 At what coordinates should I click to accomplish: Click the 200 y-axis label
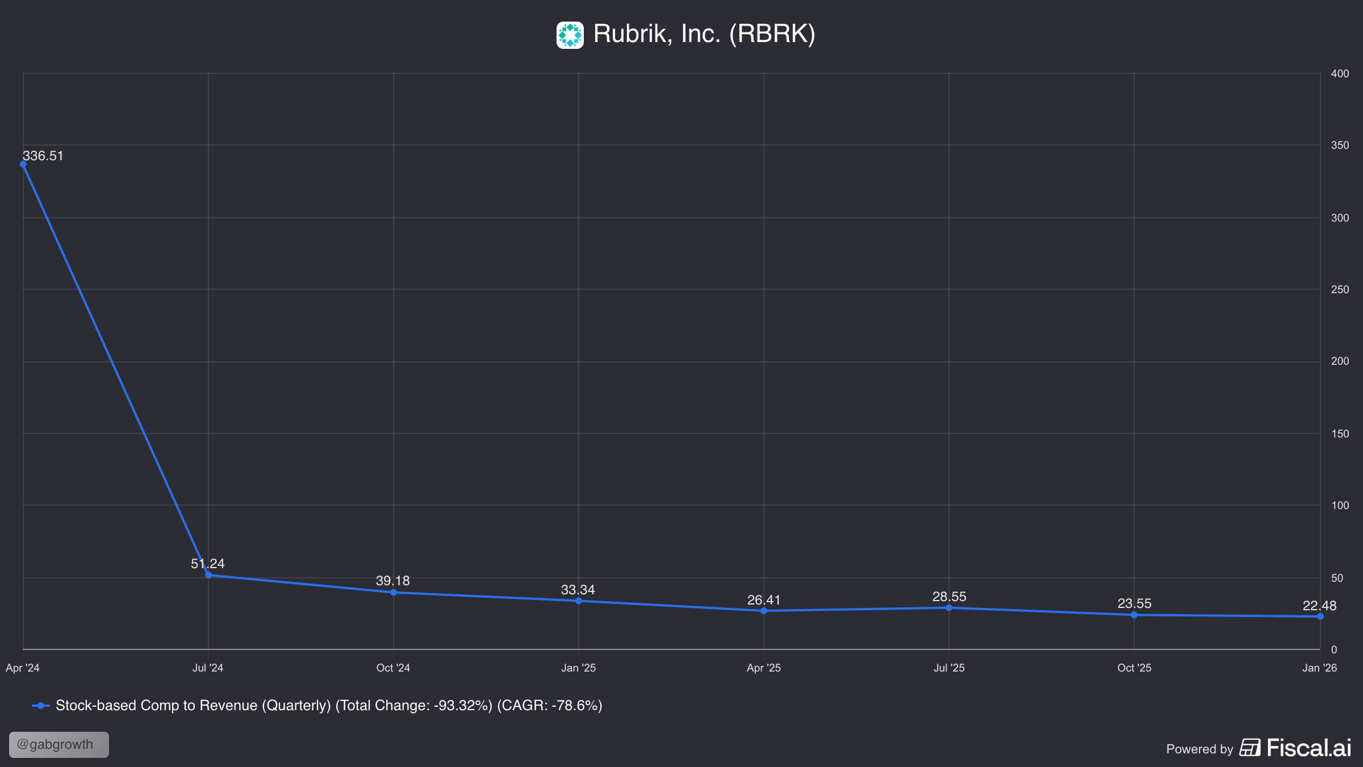point(1340,361)
